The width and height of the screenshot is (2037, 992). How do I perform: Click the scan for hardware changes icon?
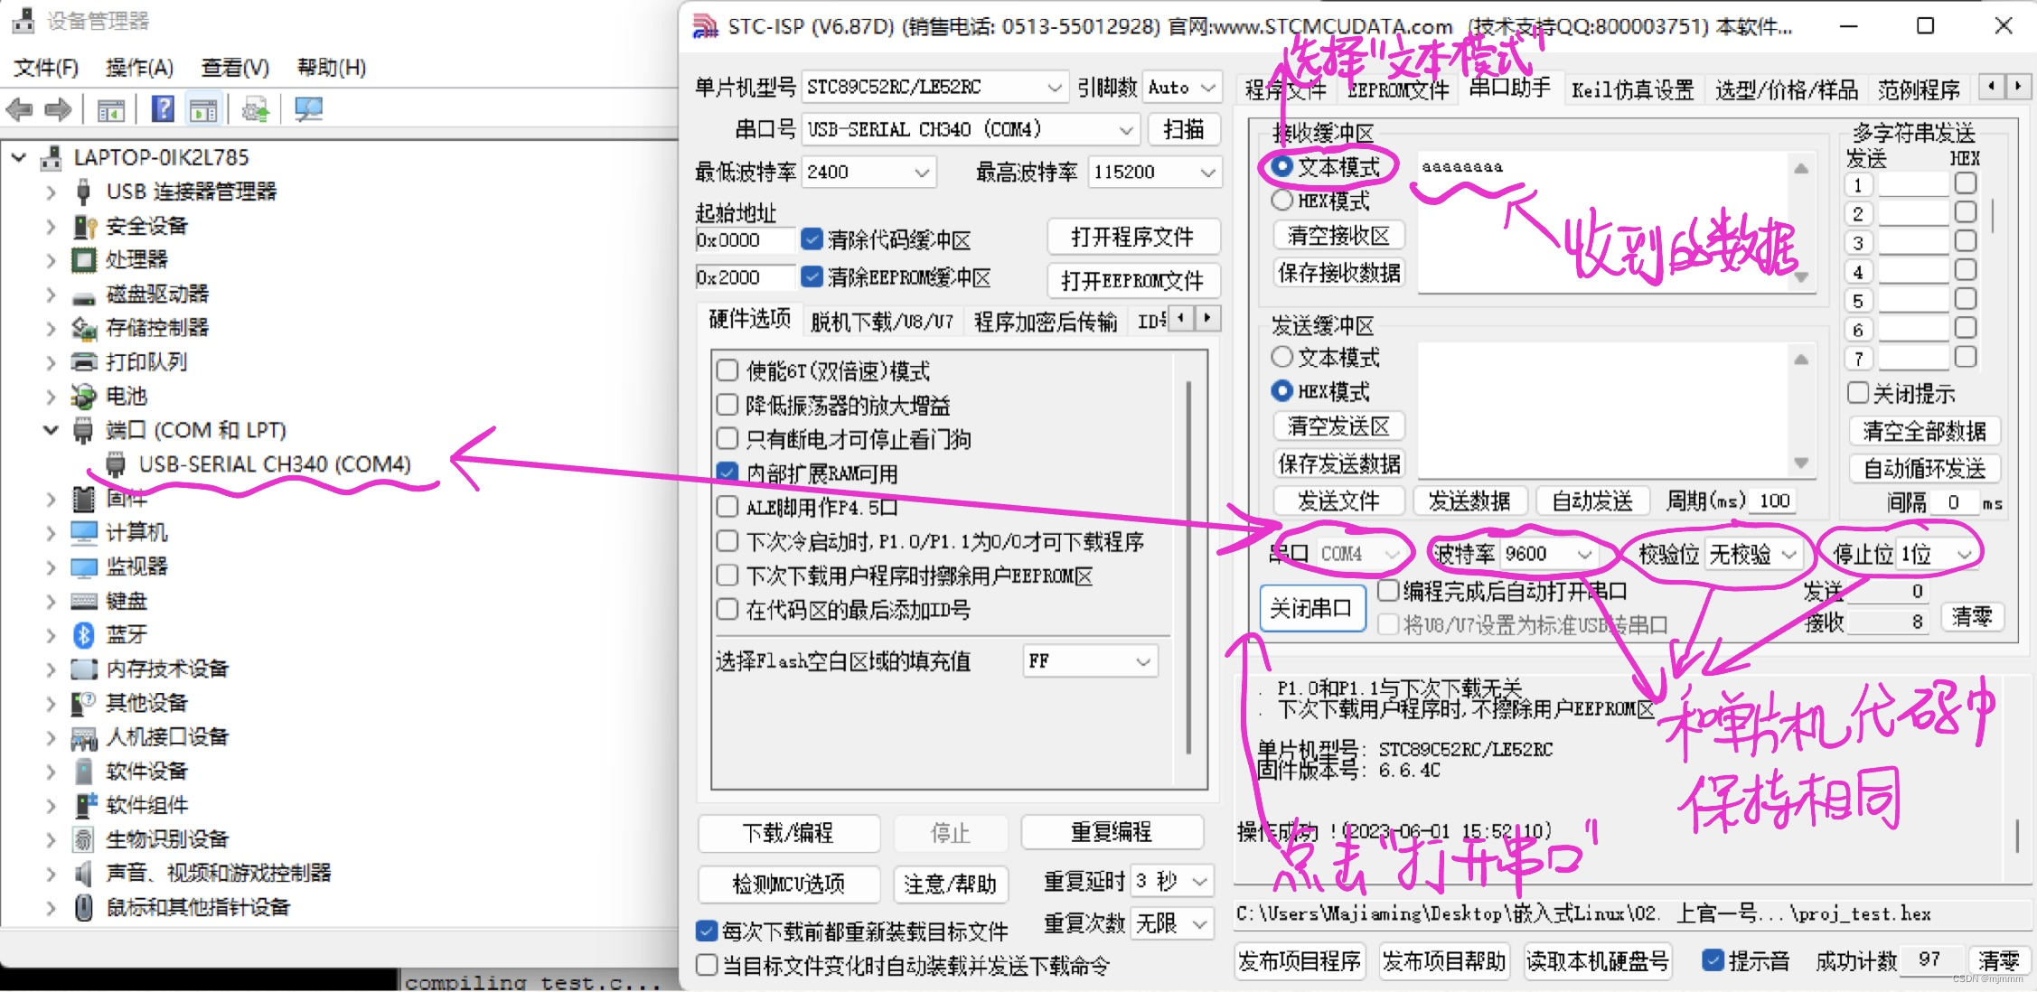point(308,110)
